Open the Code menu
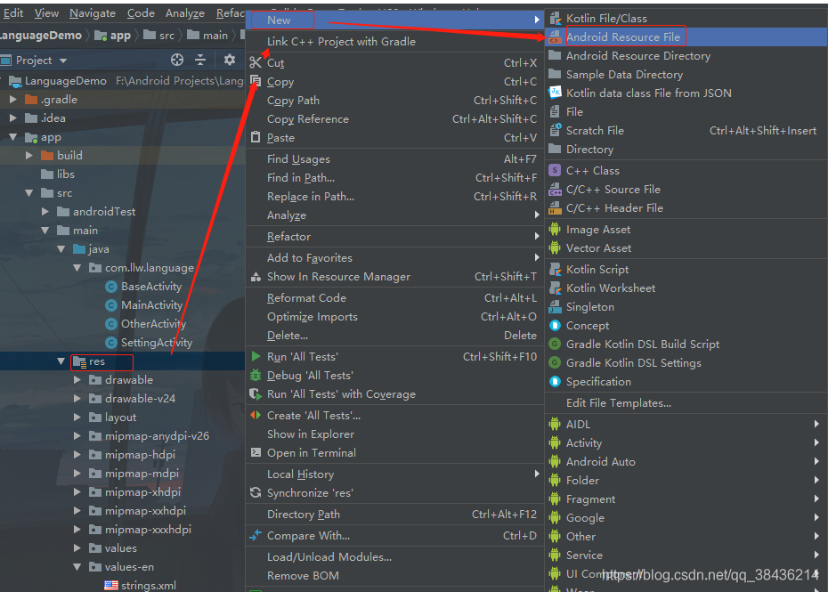 pos(141,13)
